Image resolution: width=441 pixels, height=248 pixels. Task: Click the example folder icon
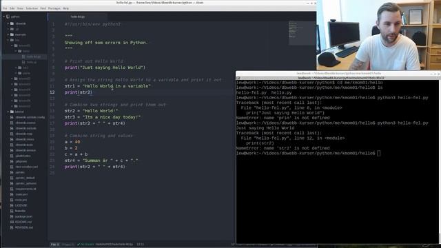pos(12,34)
